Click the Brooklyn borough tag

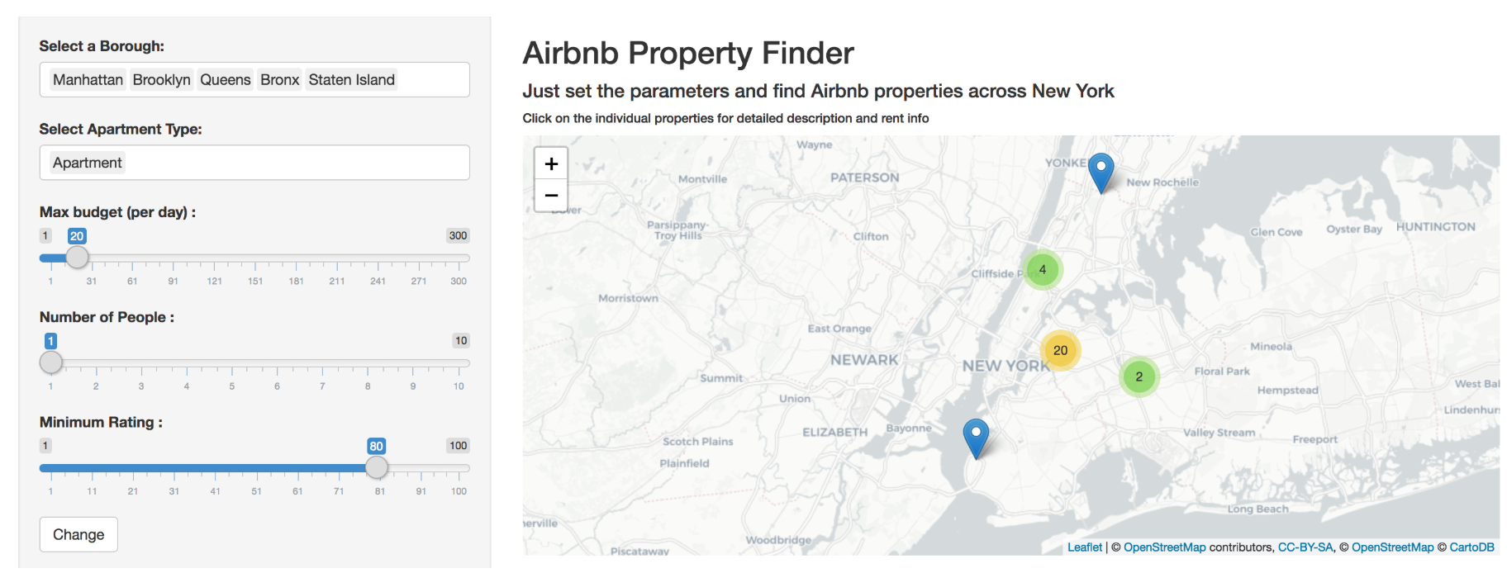coord(161,80)
